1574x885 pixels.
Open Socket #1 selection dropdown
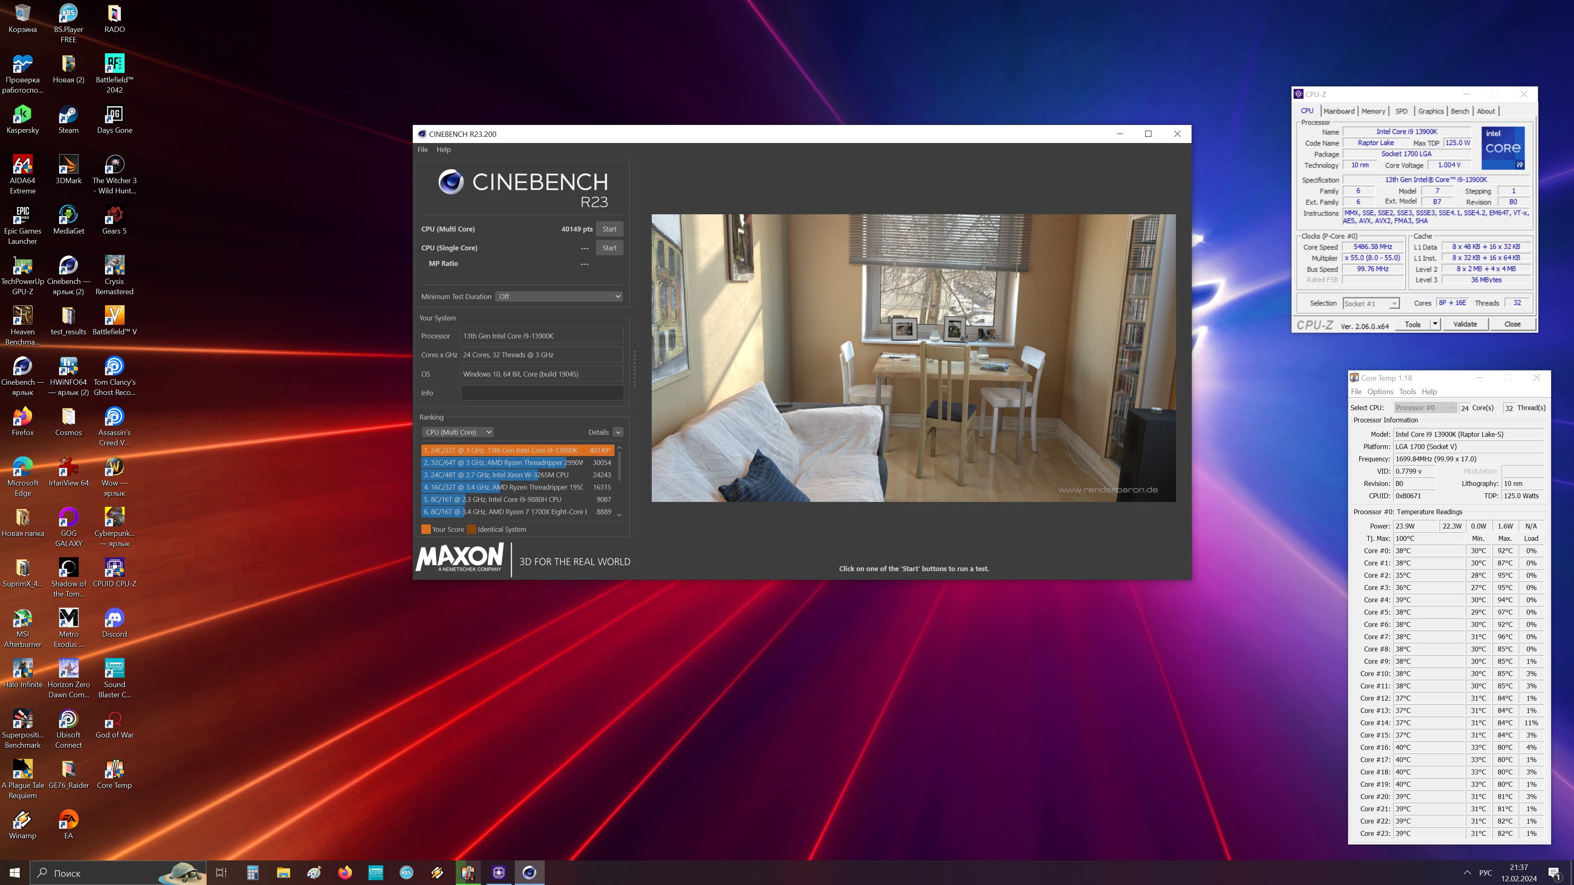pos(1371,304)
